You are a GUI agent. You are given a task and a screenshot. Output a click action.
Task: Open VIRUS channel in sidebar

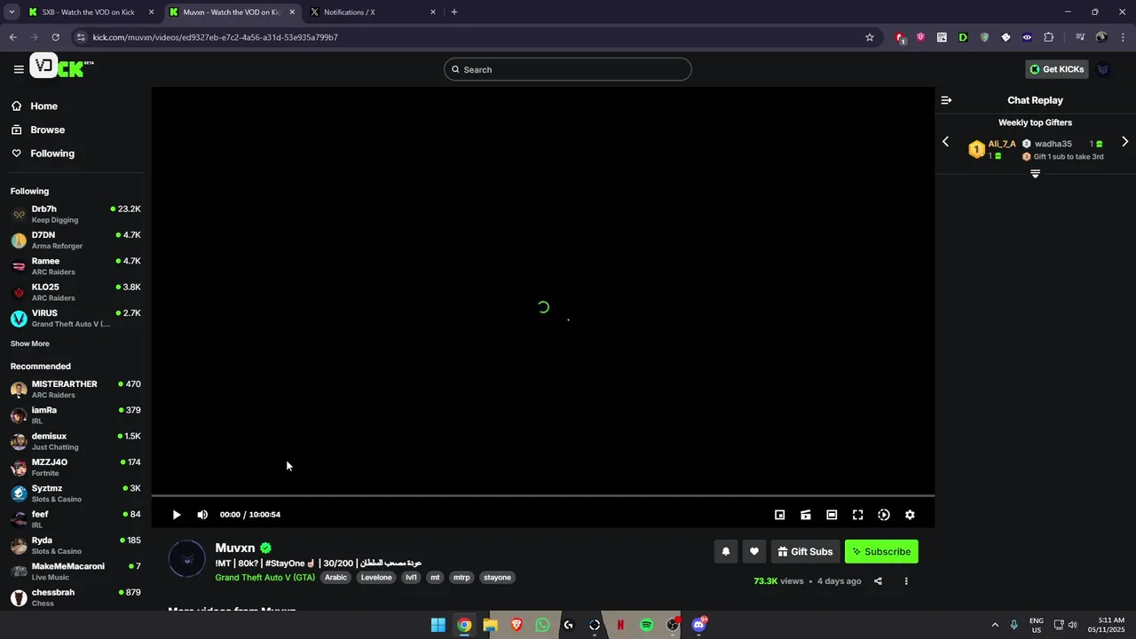pyautogui.click(x=75, y=318)
